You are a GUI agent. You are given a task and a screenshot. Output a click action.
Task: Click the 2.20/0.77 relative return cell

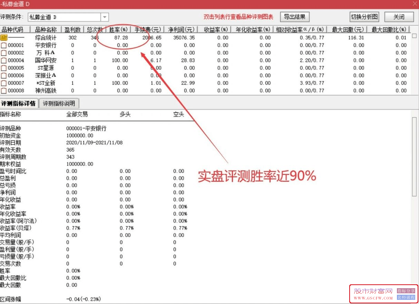[312, 60]
